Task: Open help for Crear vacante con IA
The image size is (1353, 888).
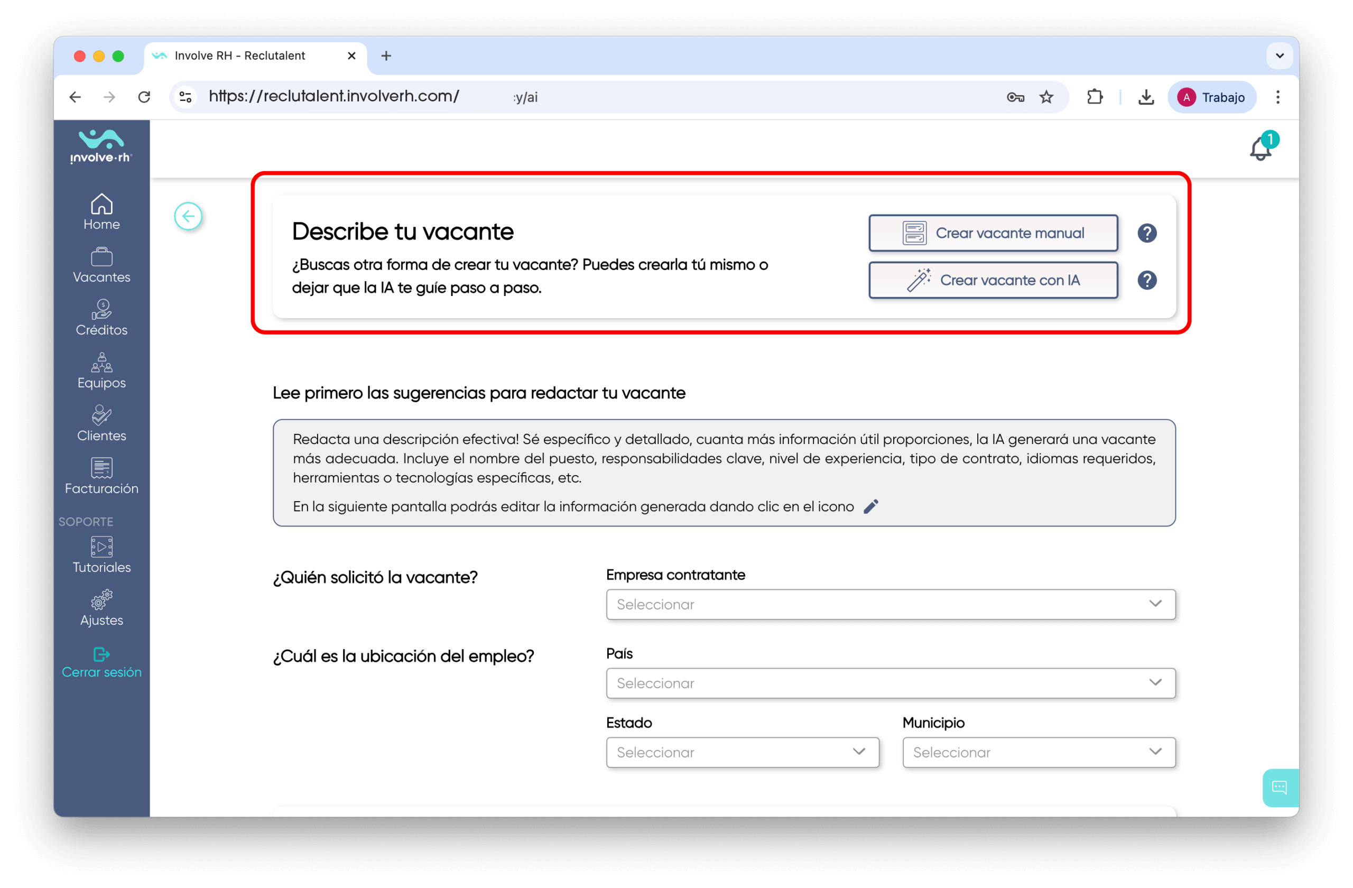Action: coord(1147,280)
